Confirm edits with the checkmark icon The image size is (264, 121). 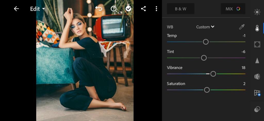coord(128,9)
